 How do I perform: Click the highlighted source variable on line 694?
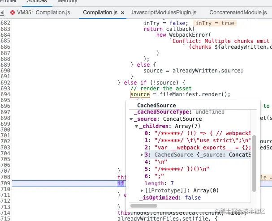click(140, 94)
